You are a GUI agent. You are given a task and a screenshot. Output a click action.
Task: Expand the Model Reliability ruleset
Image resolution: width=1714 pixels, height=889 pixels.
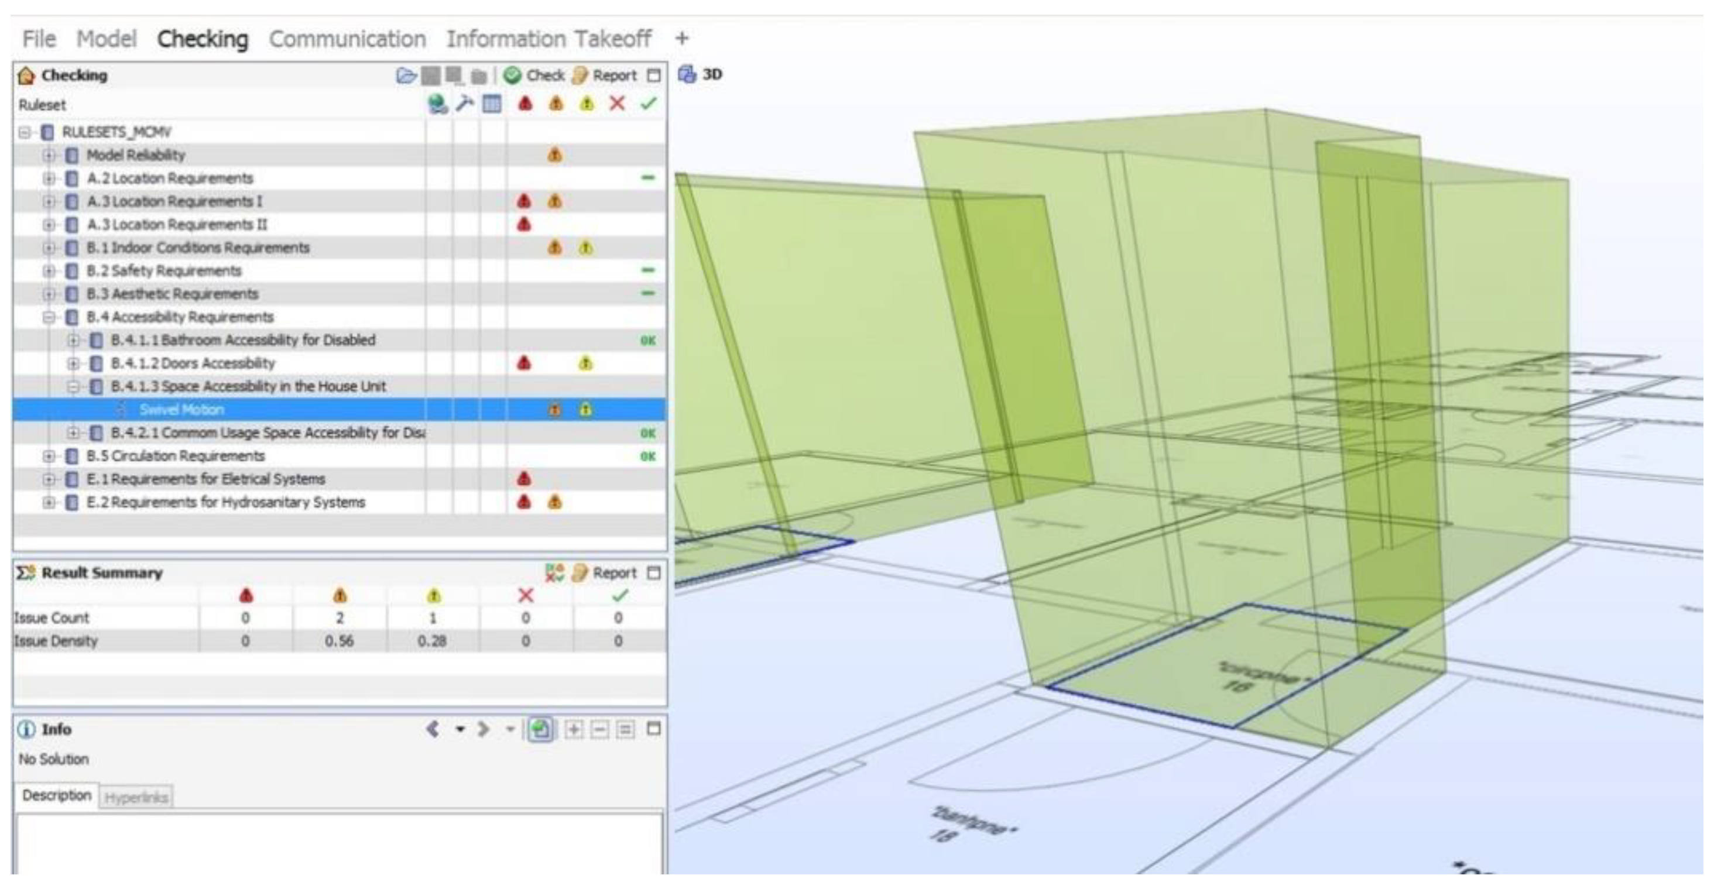(49, 155)
